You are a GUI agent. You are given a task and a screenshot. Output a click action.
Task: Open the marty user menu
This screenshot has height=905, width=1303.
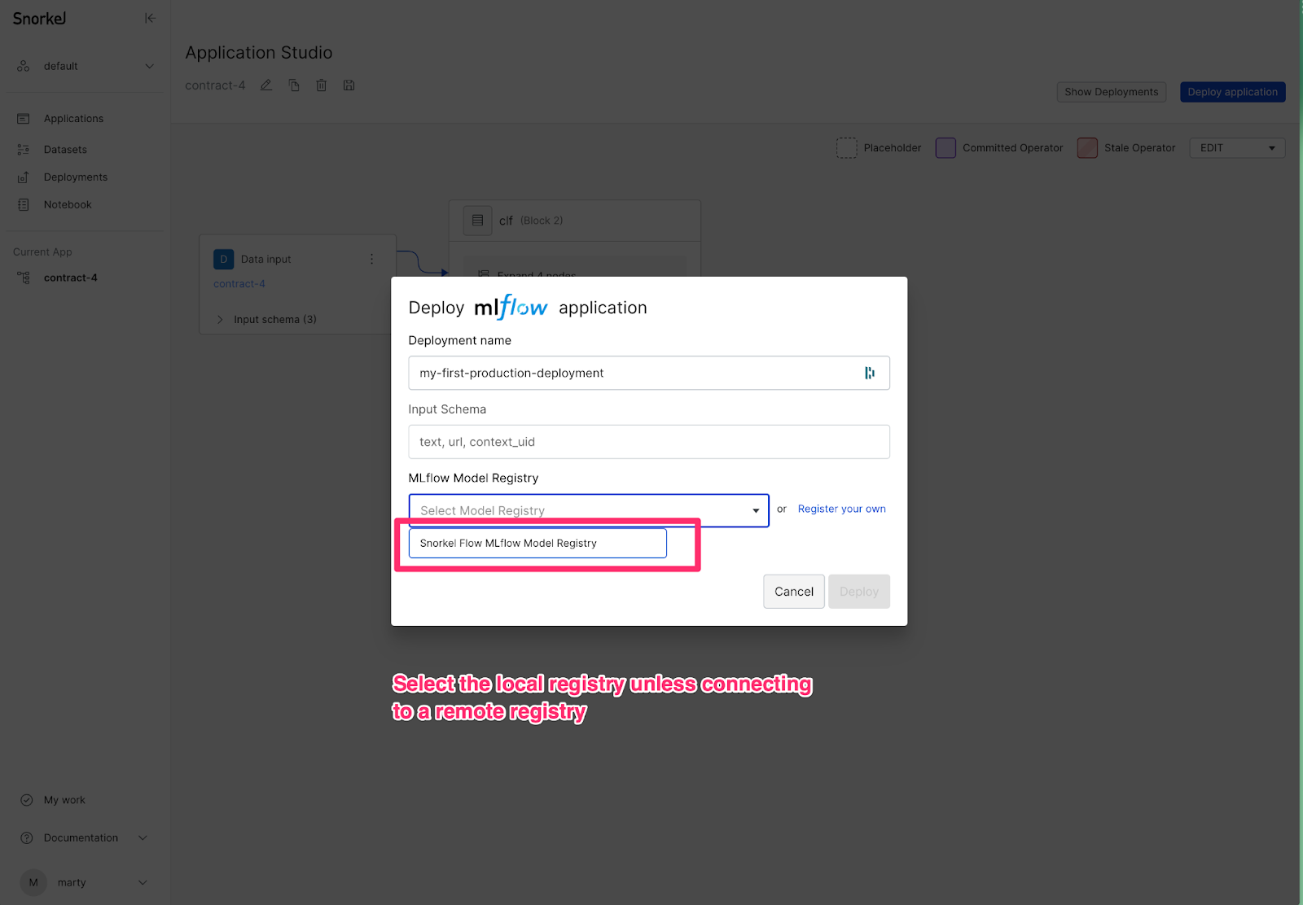tap(84, 882)
